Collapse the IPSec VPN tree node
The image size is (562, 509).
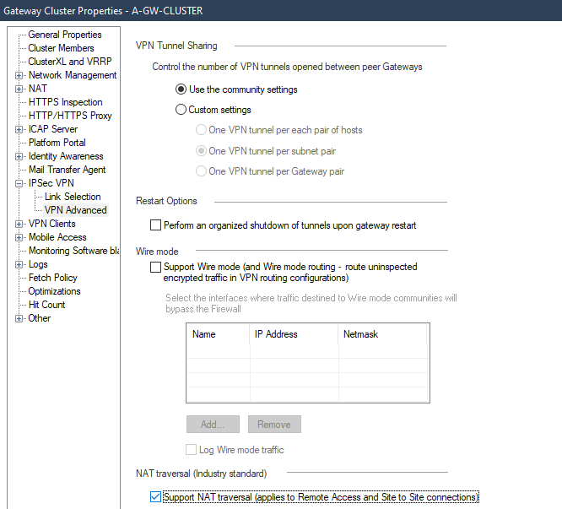pos(19,183)
